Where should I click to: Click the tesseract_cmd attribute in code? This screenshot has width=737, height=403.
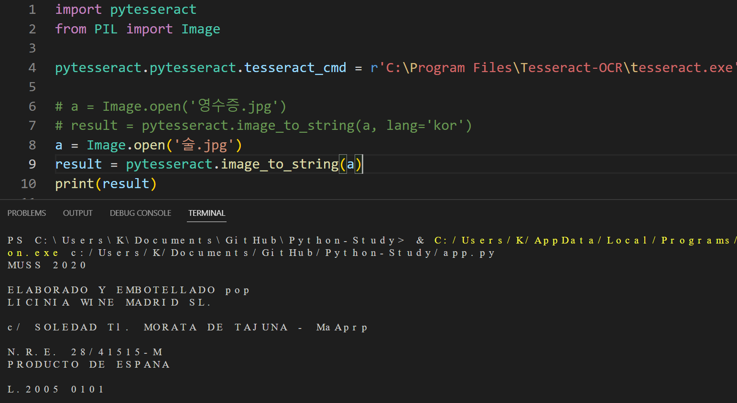(x=295, y=68)
